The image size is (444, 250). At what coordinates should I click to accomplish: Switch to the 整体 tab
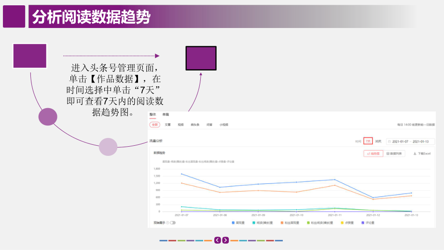click(153, 114)
